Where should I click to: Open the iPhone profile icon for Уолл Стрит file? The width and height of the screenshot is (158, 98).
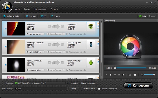[x=91, y=44]
